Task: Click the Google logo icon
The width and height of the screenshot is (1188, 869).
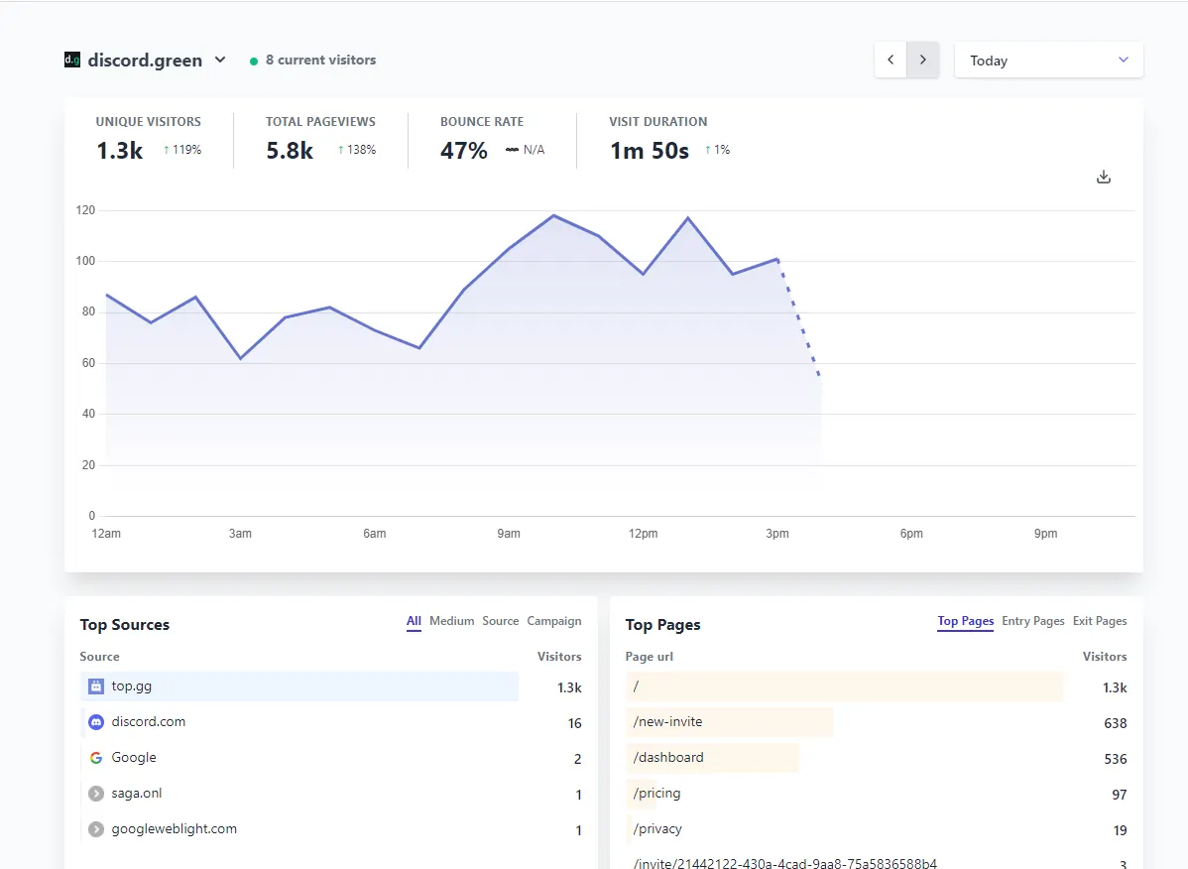Action: [x=96, y=758]
